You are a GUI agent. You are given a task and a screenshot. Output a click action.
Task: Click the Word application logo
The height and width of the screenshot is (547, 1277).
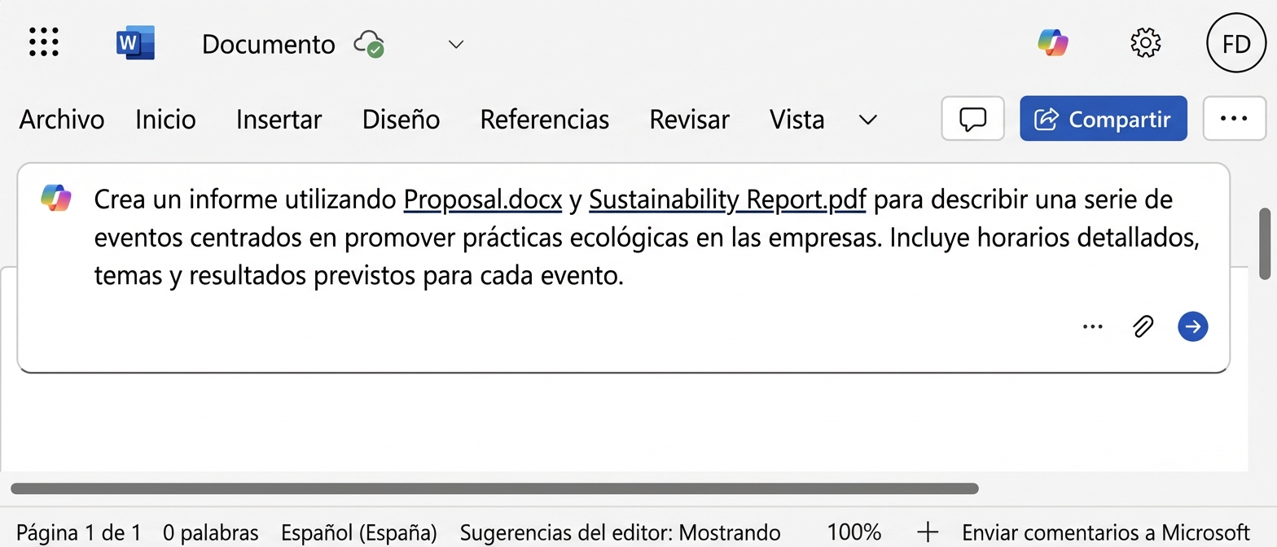tap(135, 42)
